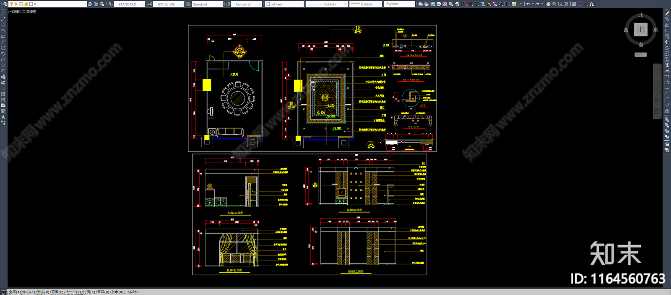This screenshot has height=295, width=671.
Task: Toggle layer 0 on/off lightbulb
Action: 12,4
